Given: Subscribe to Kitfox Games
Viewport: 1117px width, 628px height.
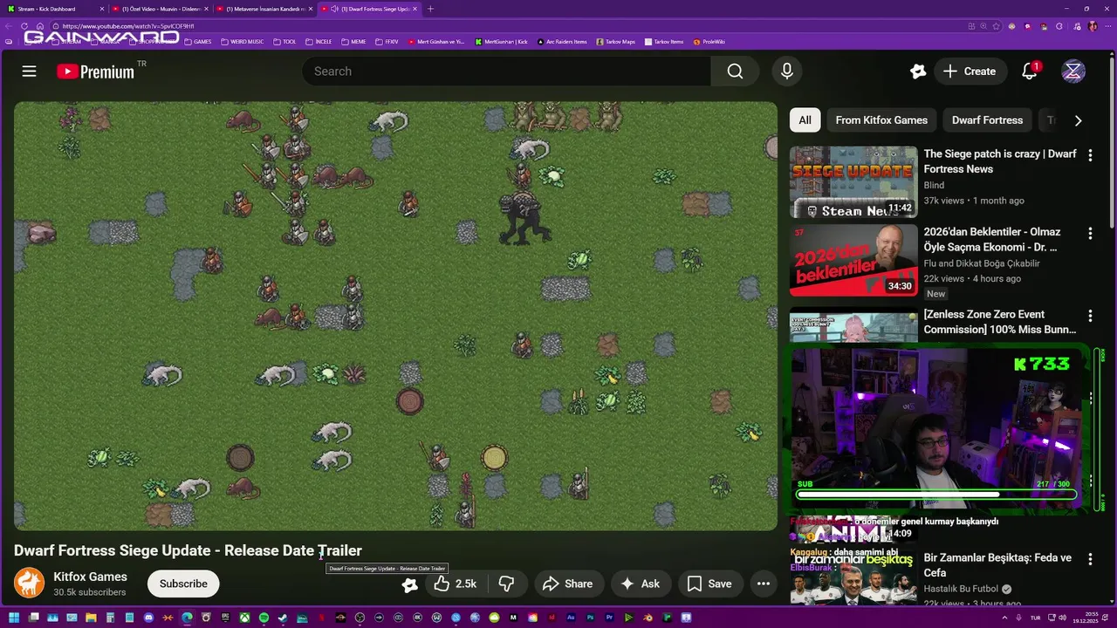Looking at the screenshot, I should tap(183, 584).
